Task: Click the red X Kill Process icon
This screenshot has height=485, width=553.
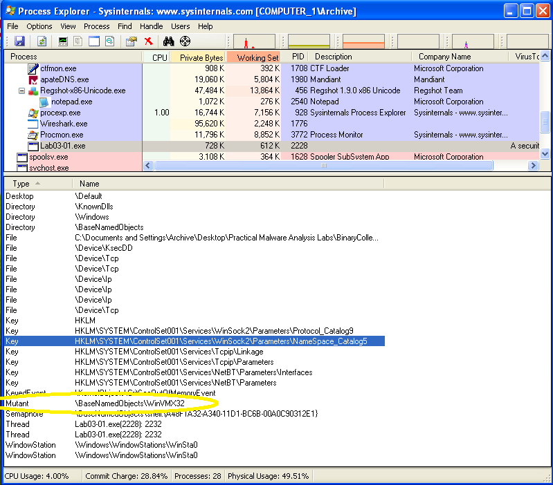Action: [148, 41]
